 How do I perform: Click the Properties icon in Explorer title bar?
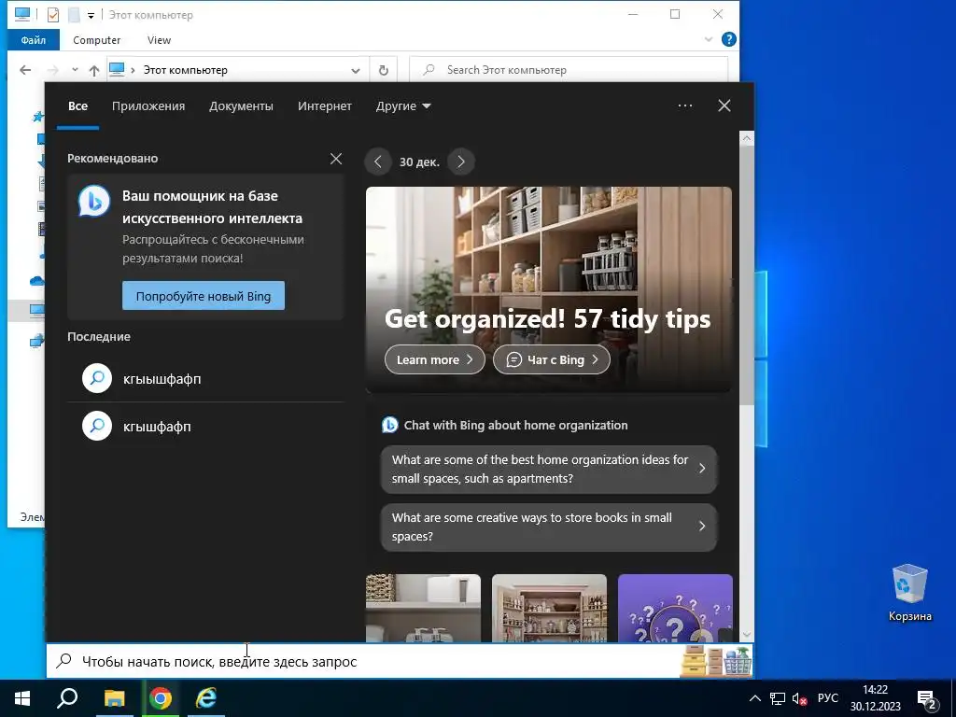pyautogui.click(x=53, y=15)
